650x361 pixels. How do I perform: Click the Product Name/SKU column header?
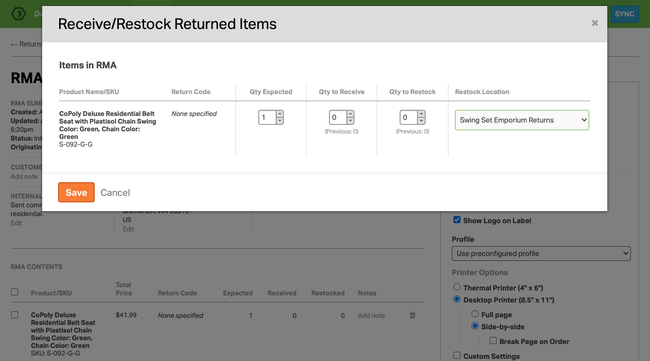[89, 92]
